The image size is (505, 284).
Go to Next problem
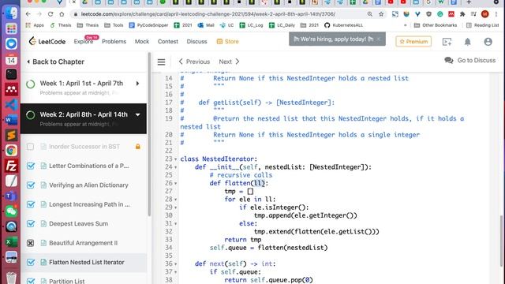[230, 62]
